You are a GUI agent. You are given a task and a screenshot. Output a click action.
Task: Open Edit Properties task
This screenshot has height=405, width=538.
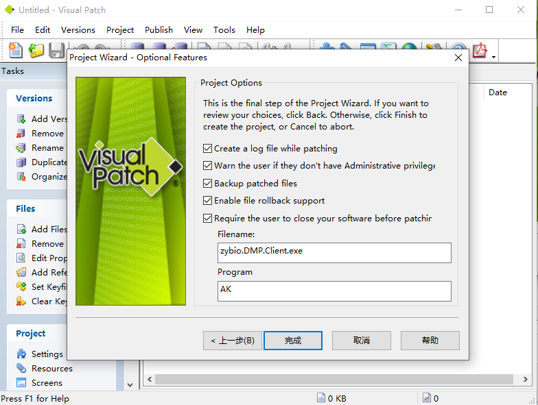42,258
